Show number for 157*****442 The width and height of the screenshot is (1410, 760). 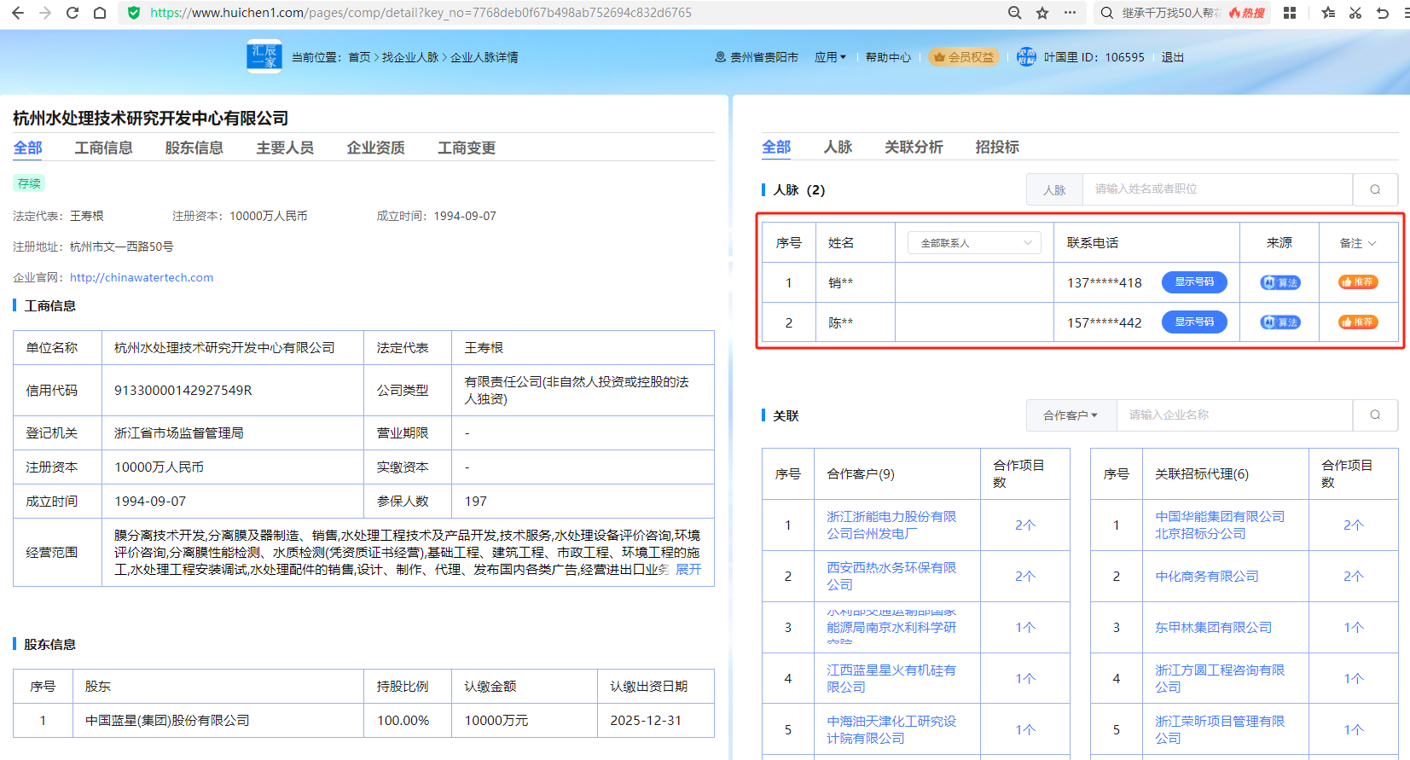(x=1194, y=322)
